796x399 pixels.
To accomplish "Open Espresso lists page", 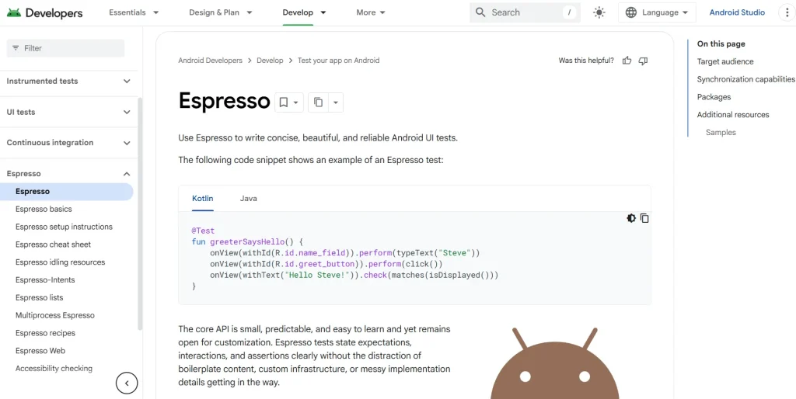I will (x=40, y=297).
